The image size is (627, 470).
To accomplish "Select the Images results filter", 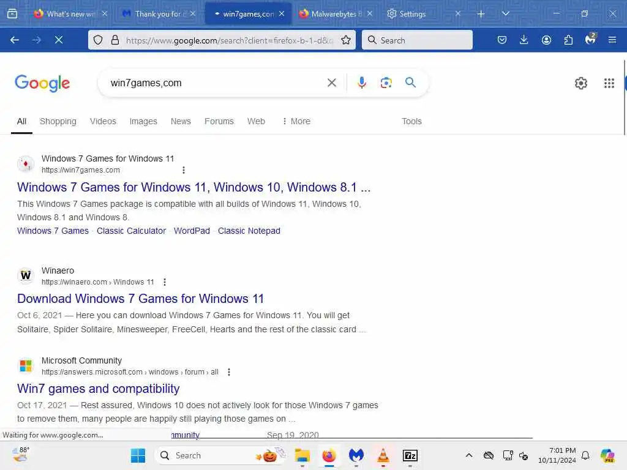I will click(143, 121).
